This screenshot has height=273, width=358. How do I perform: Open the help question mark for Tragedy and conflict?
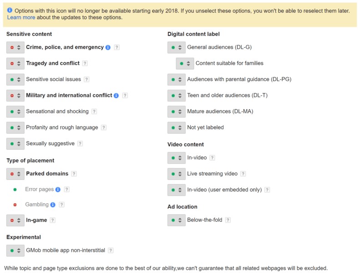click(x=85, y=64)
